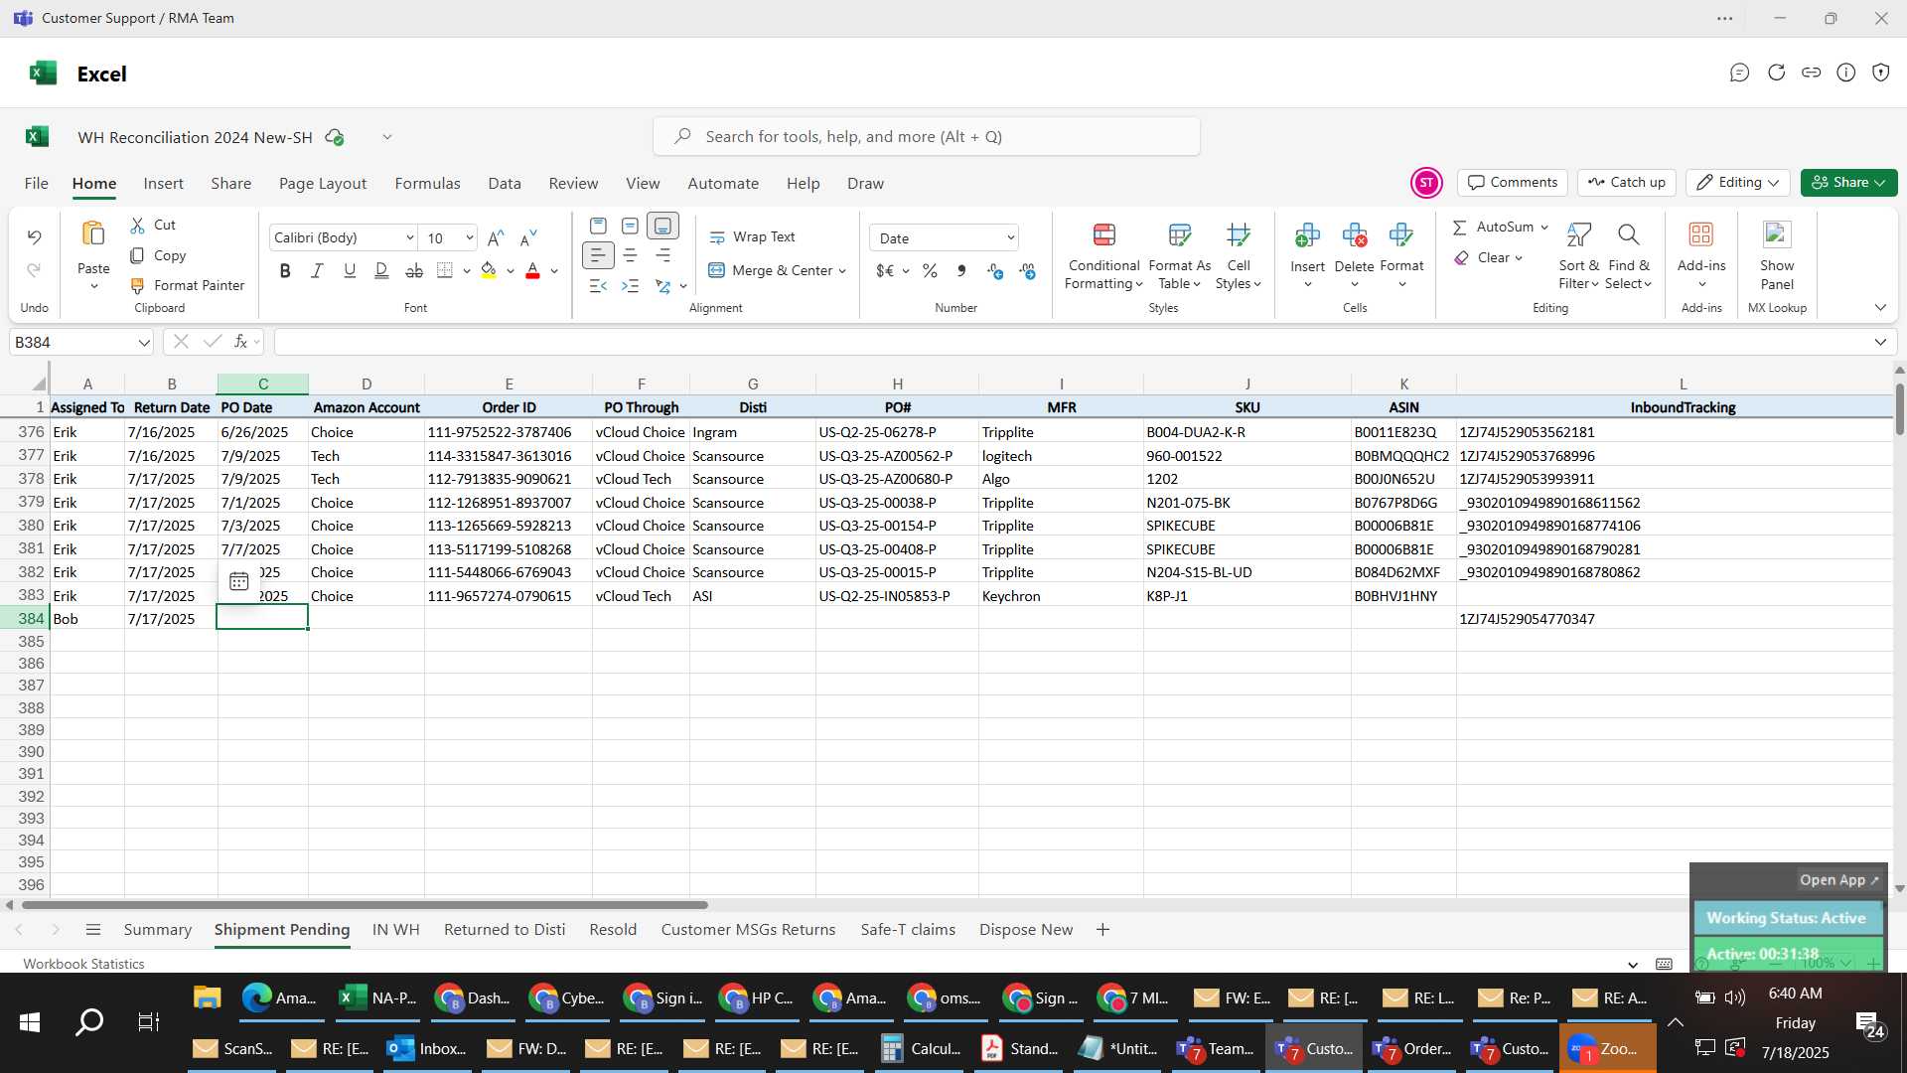
Task: Open Workbook Statistics in the status bar
Action: 83,965
